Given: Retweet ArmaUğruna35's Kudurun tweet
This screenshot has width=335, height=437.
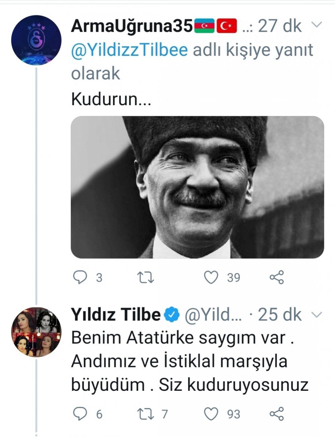Looking at the screenshot, I should [x=146, y=277].
